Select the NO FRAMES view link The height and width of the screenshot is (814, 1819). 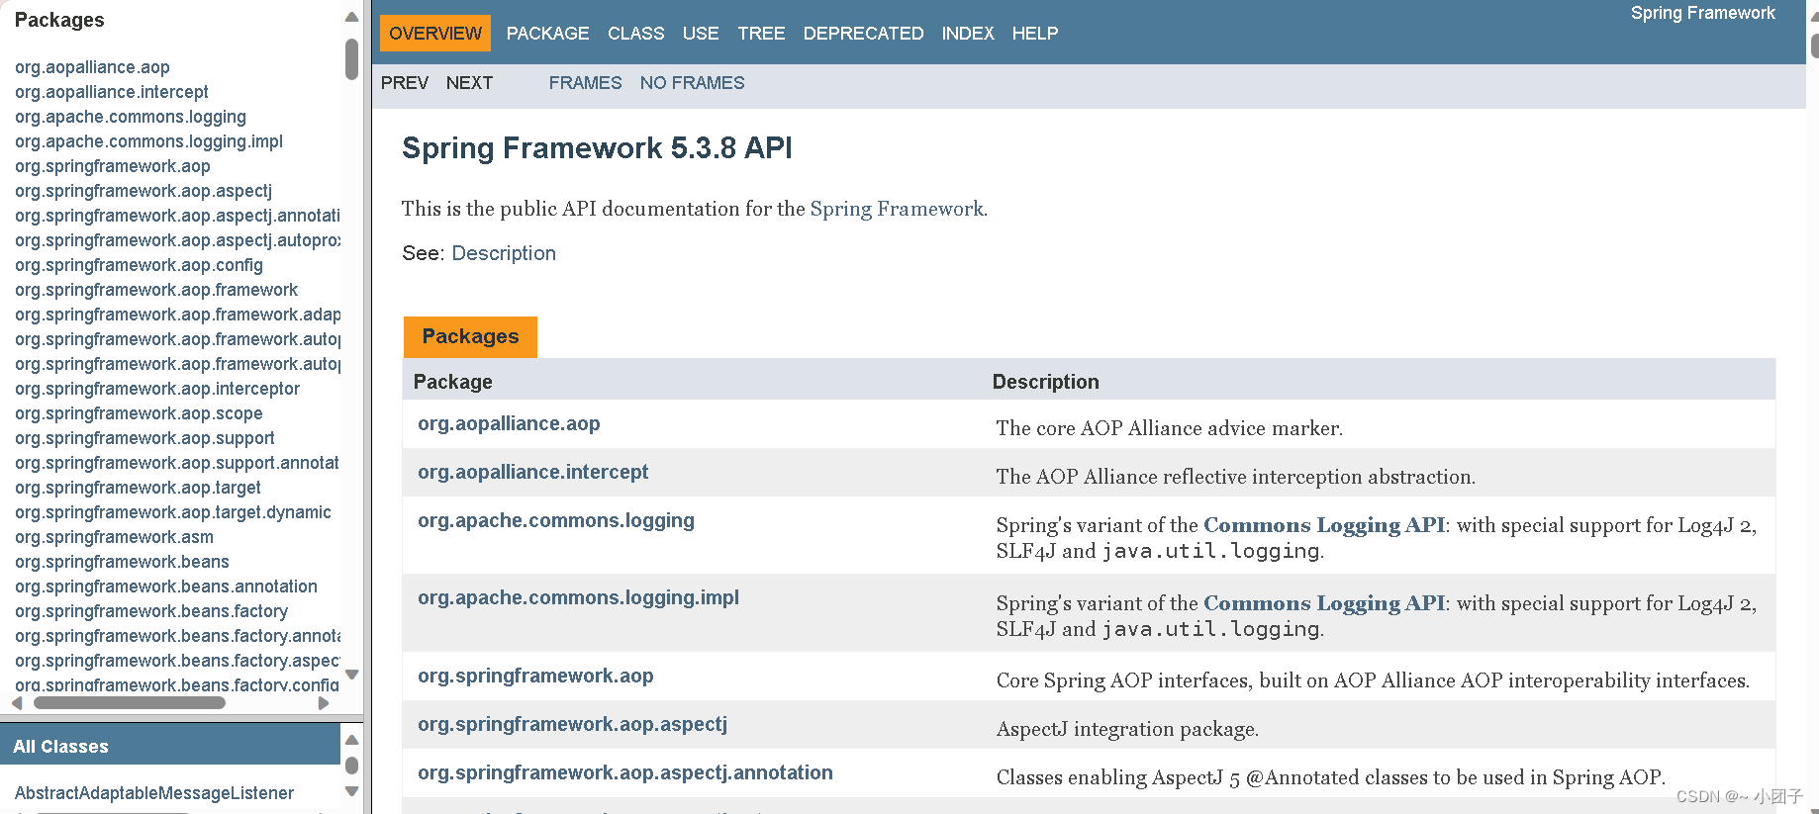pyautogui.click(x=692, y=83)
